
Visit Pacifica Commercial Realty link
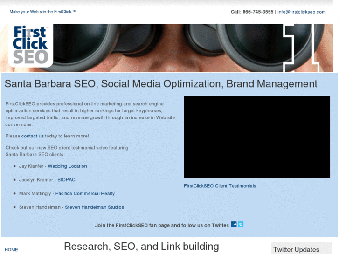tap(85, 193)
